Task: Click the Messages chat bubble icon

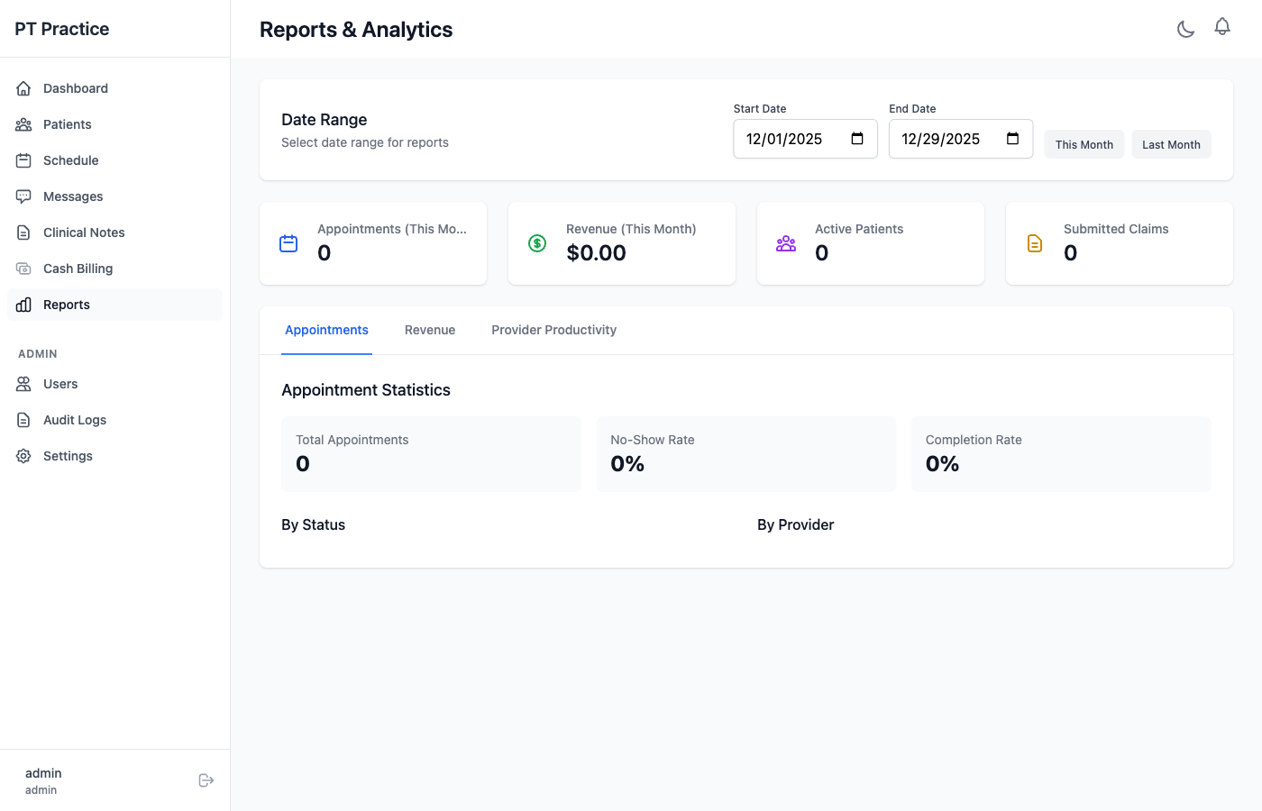Action: 23,196
